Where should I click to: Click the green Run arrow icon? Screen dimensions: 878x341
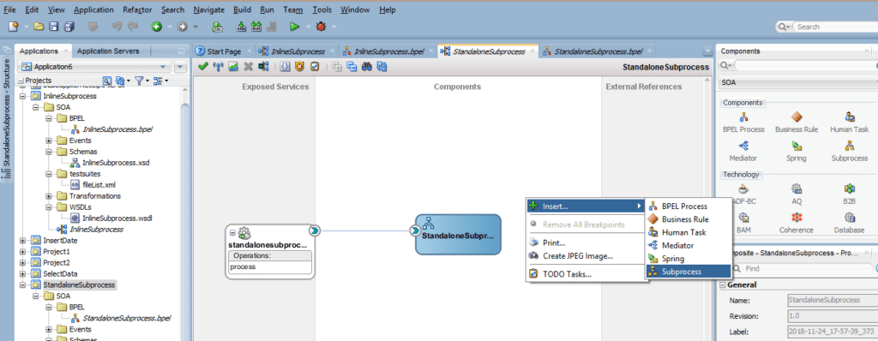coord(295,27)
